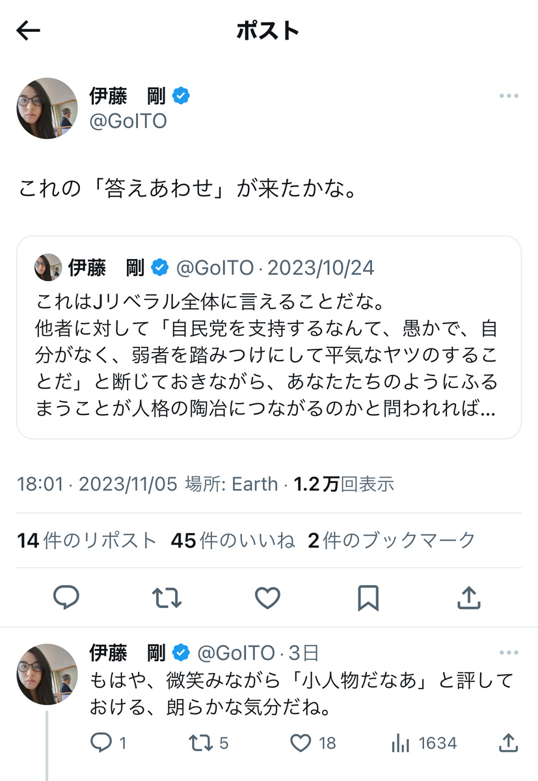
Task: Reply to the main post via the bubble icon
Action: (66, 597)
